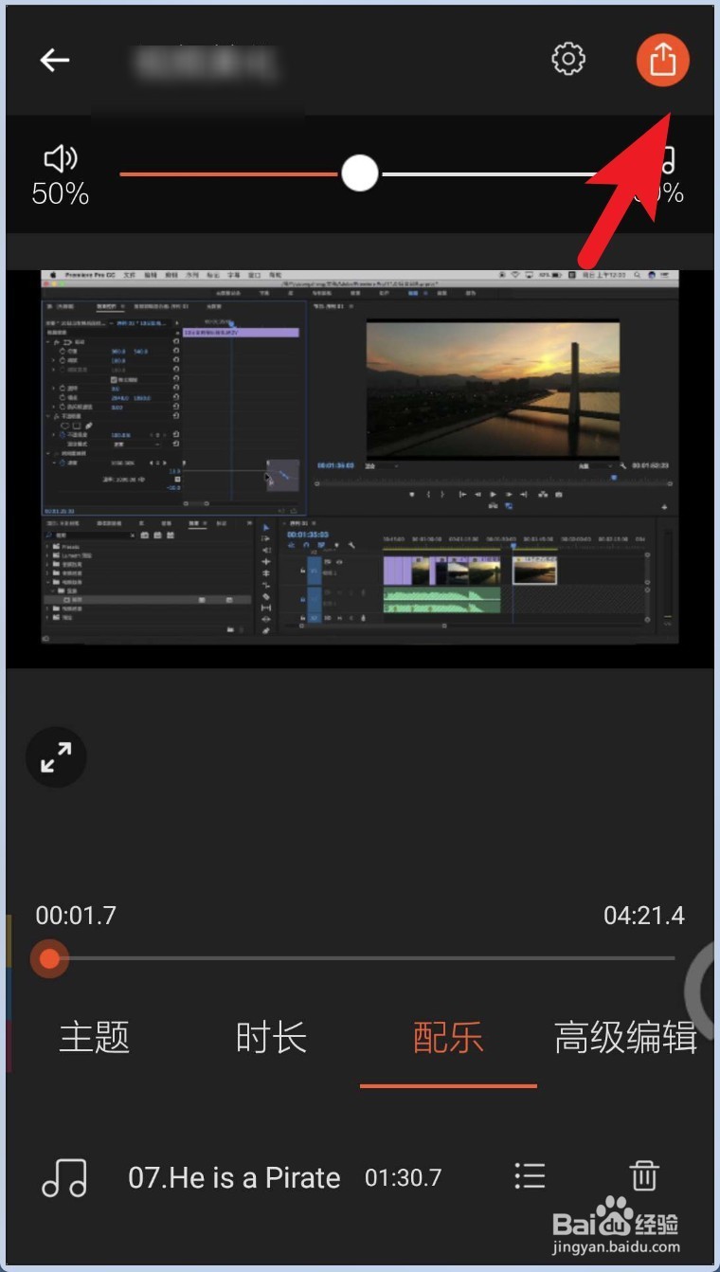Click the 00:01.7 current time label
The height and width of the screenshot is (1272, 720).
(76, 916)
